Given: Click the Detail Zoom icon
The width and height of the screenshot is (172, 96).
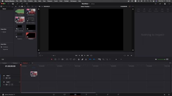Looking at the screenshot, I should 103,59.
